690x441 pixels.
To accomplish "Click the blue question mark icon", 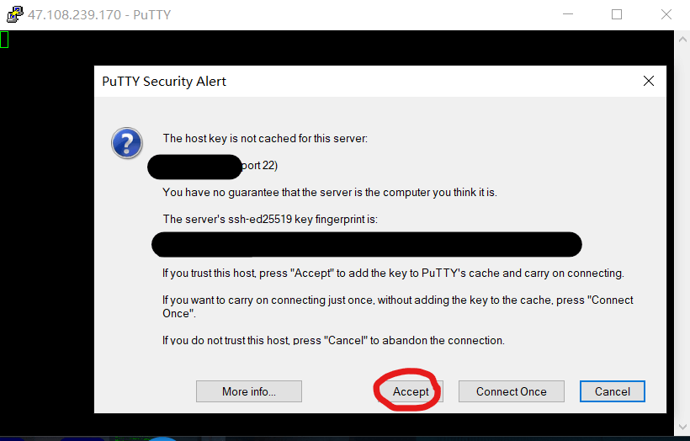I will click(127, 143).
